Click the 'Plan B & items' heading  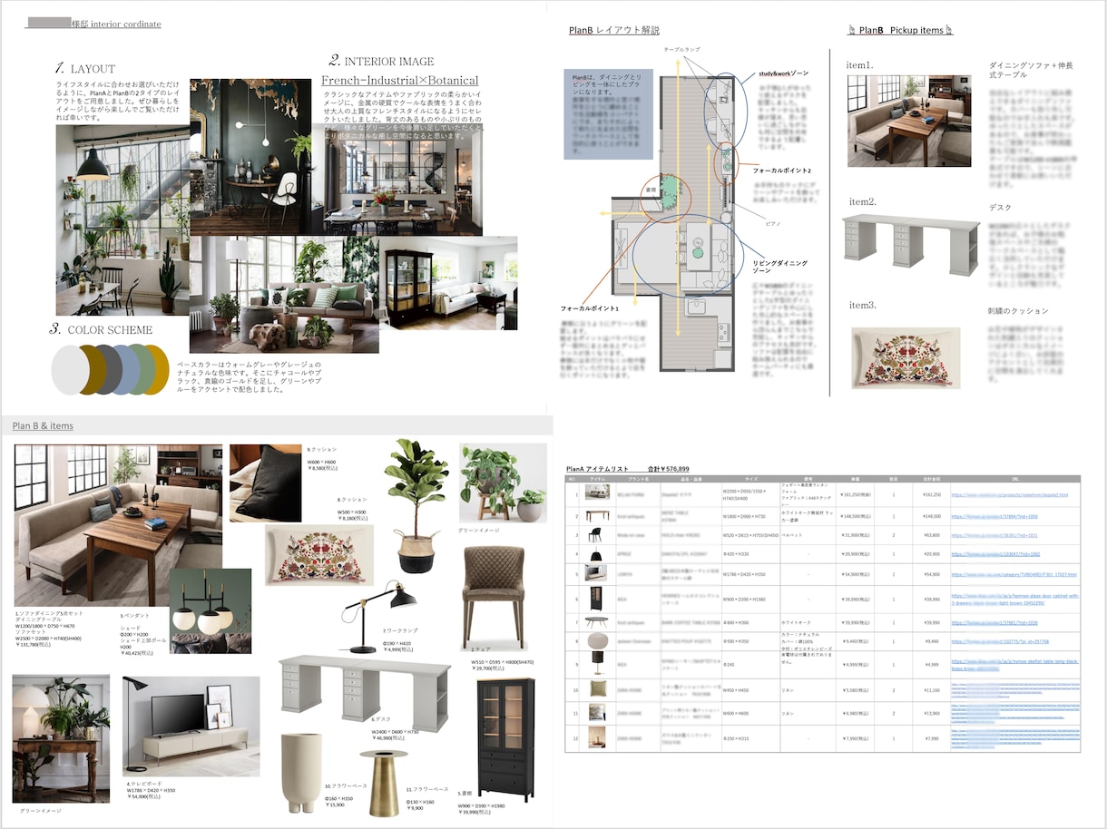click(43, 425)
